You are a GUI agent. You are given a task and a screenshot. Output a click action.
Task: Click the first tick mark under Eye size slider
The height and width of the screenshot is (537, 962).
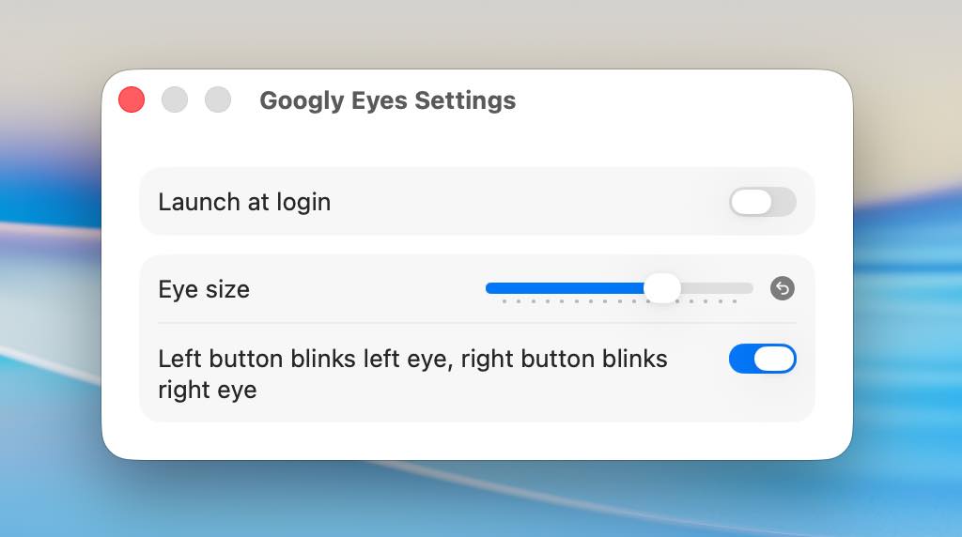point(504,302)
